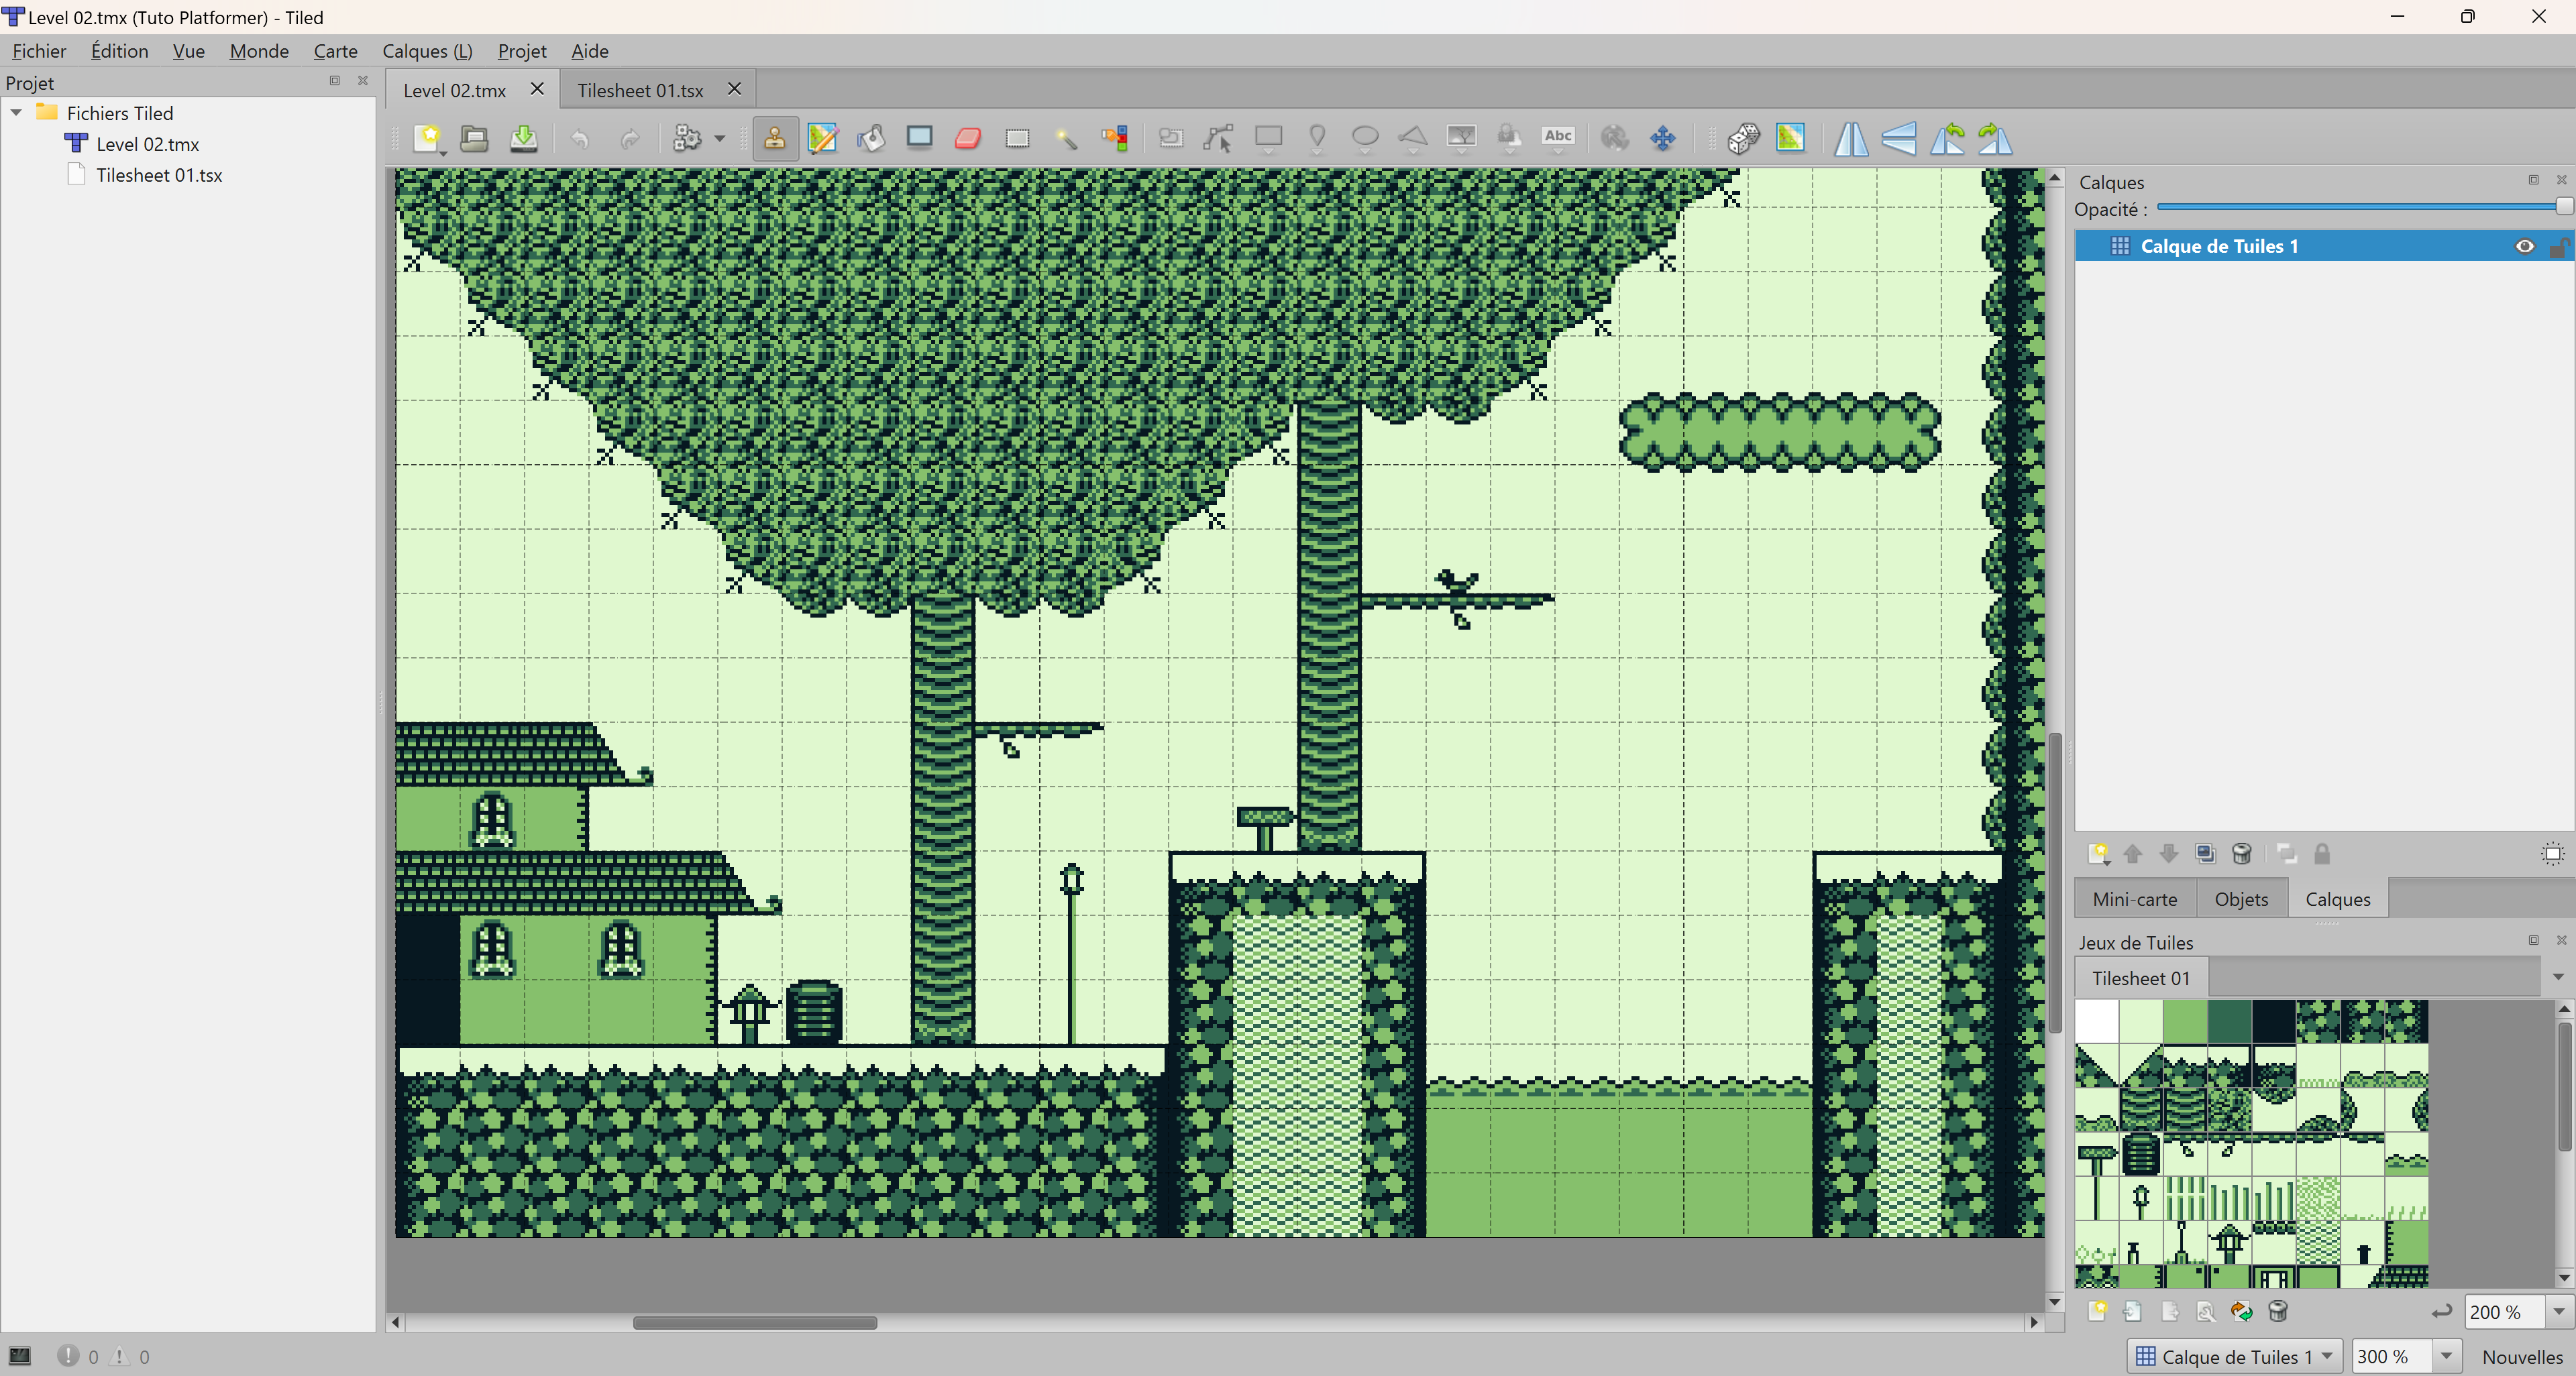Open the tileset 200 % zoom dropdown
2576x1376 pixels.
click(x=2558, y=1311)
